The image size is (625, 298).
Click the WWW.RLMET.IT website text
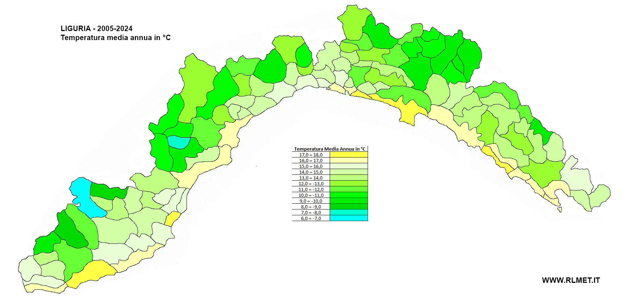571,280
